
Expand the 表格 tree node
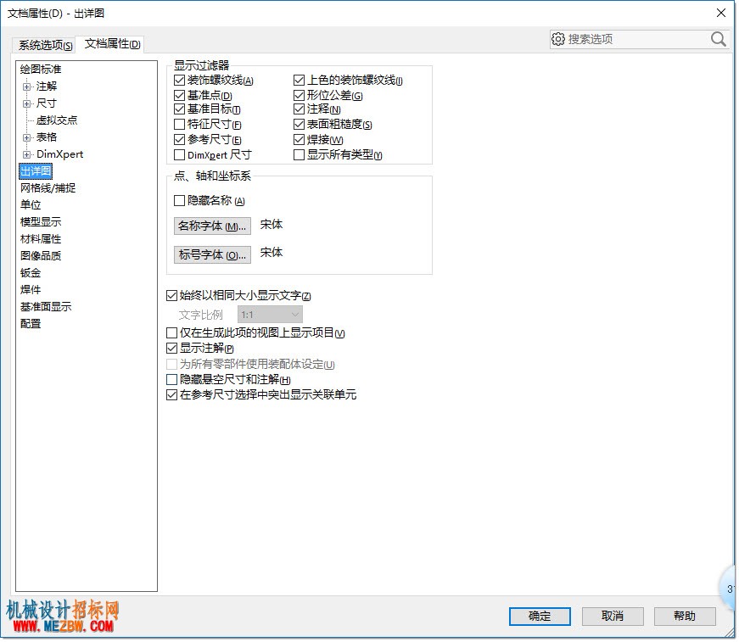27,138
